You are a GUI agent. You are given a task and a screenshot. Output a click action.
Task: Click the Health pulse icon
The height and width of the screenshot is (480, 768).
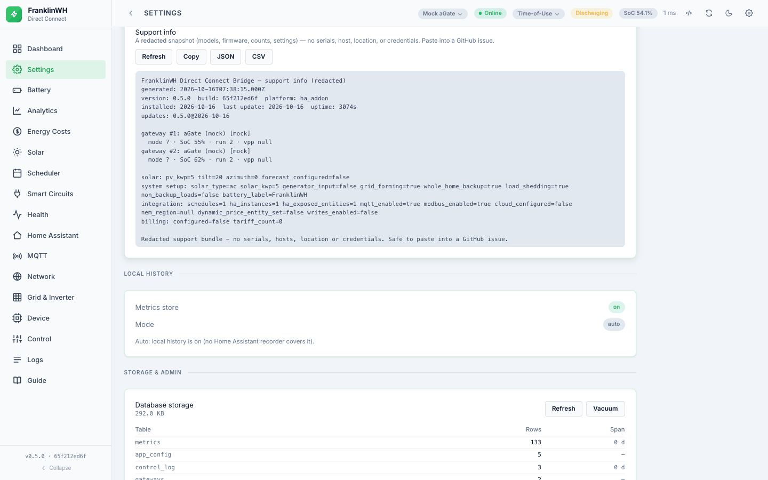tap(17, 215)
